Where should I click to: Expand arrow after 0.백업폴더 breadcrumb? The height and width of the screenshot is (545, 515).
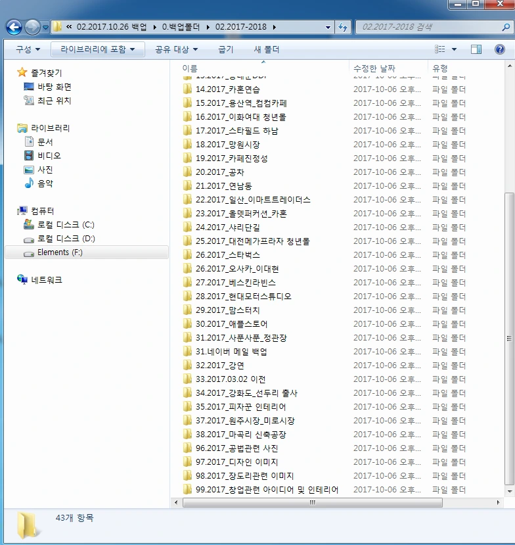208,27
